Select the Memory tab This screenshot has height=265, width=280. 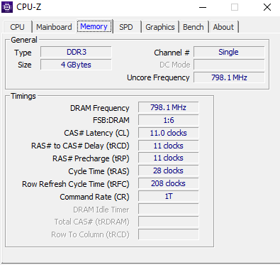click(x=94, y=26)
